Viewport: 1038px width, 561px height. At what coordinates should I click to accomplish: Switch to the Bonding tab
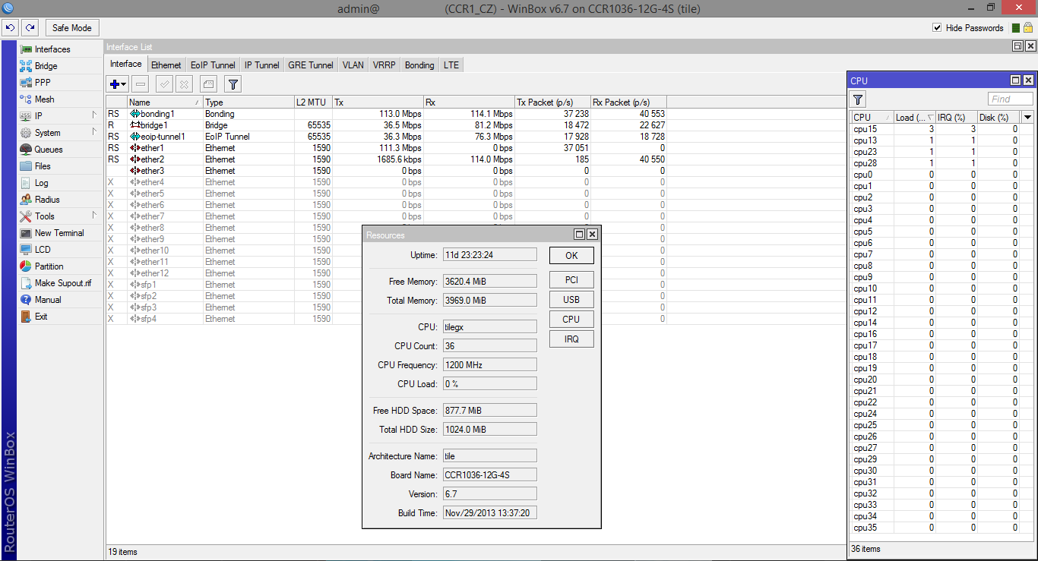pyautogui.click(x=419, y=65)
